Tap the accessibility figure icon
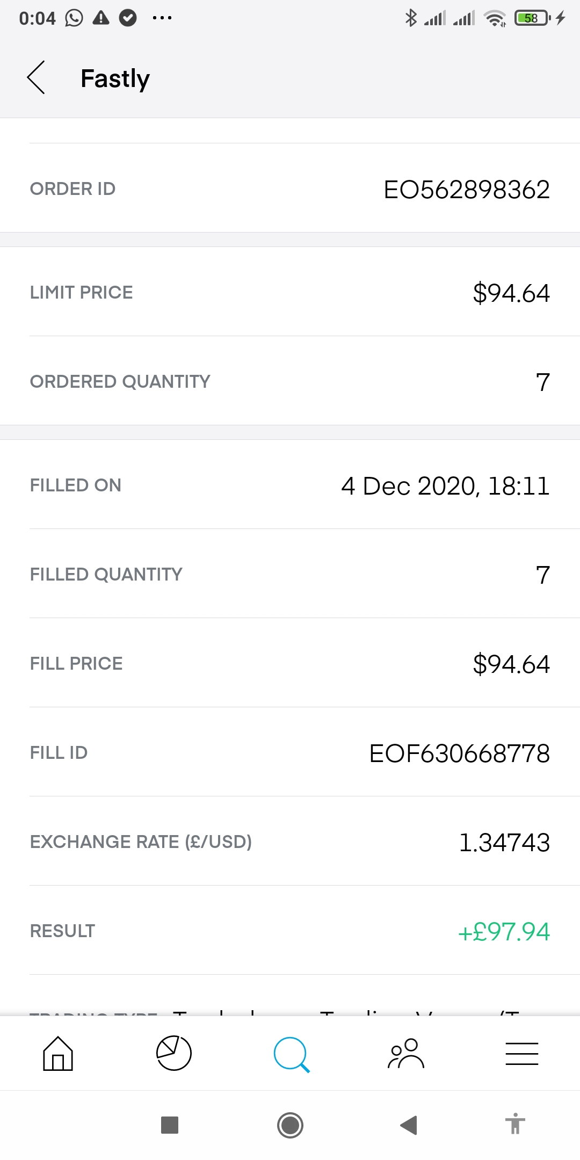 click(x=515, y=1123)
